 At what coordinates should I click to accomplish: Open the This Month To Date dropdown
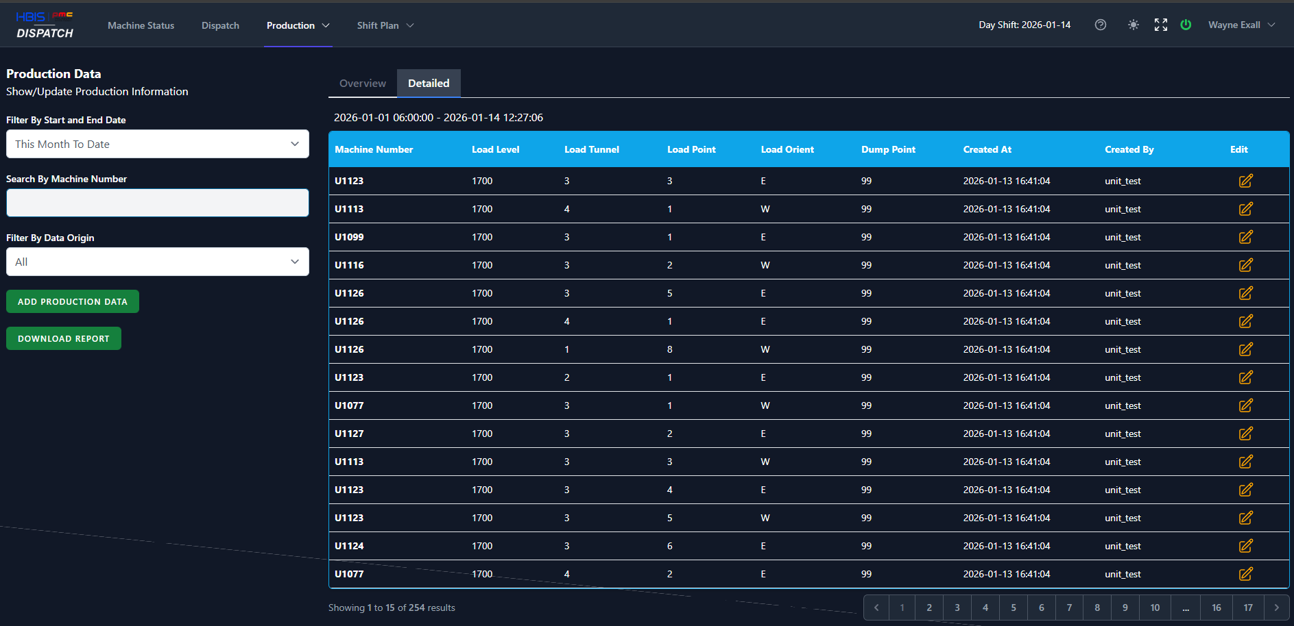pyautogui.click(x=158, y=144)
